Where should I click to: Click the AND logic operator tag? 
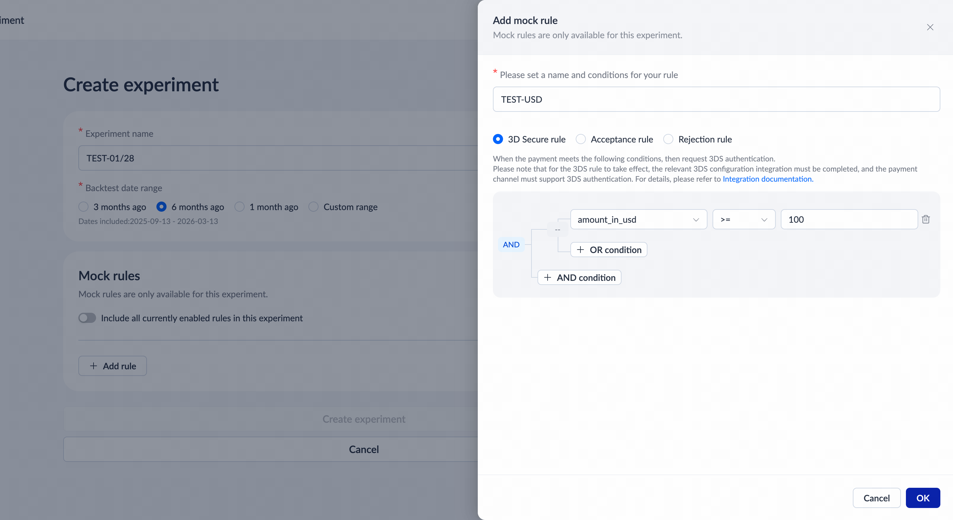point(511,245)
